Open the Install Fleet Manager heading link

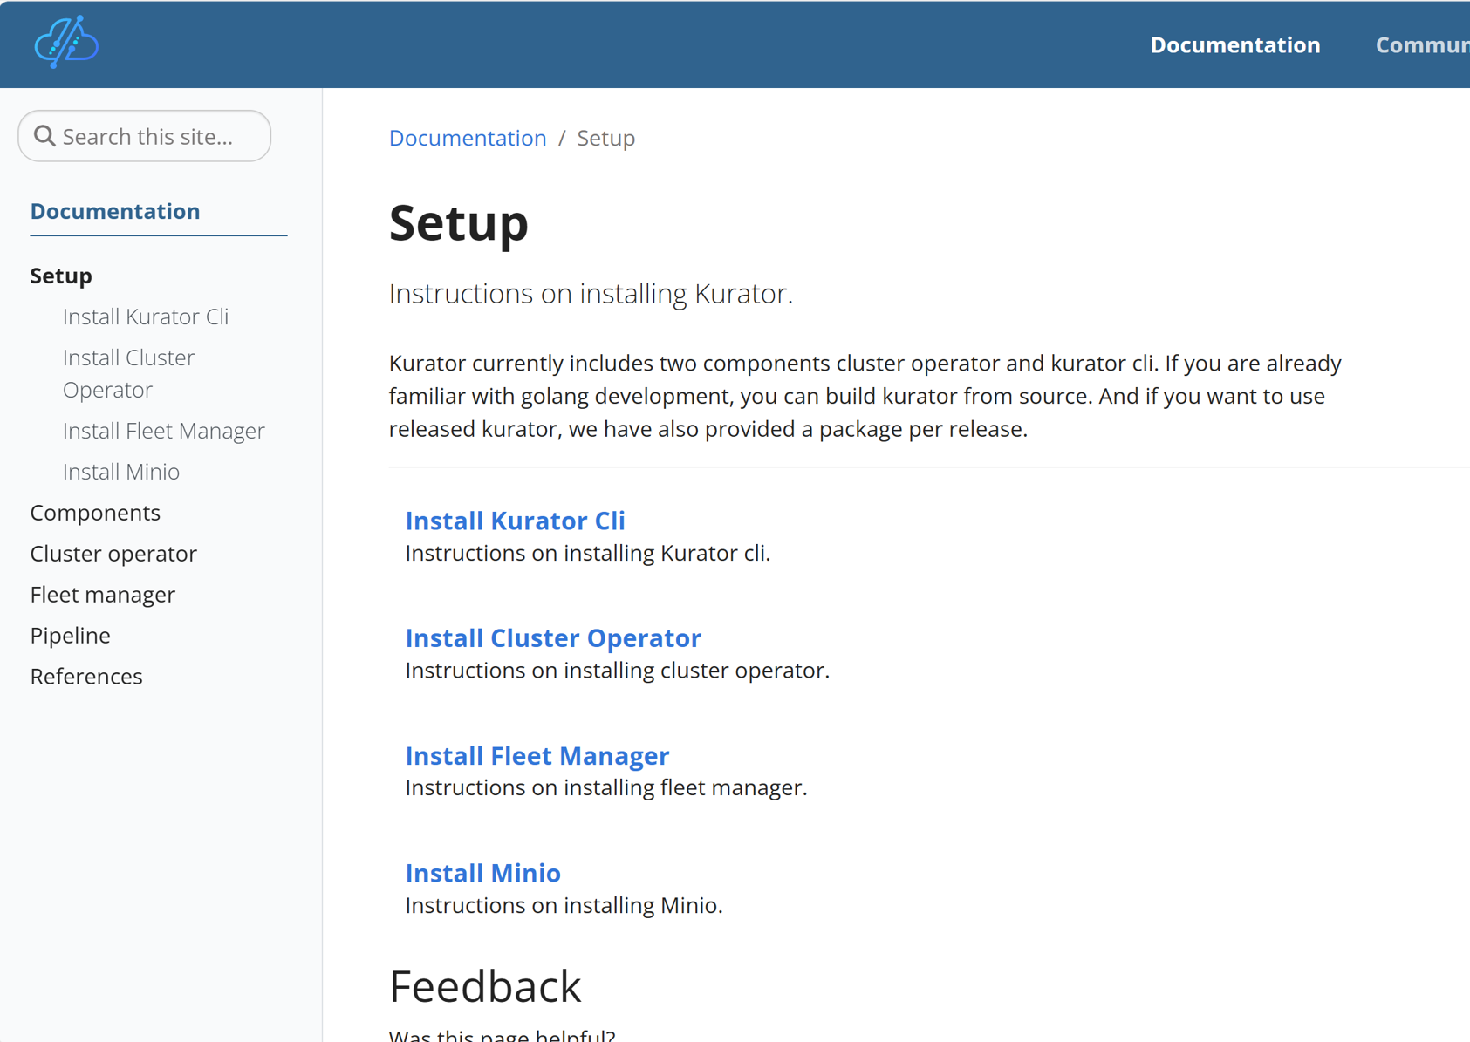coord(537,756)
